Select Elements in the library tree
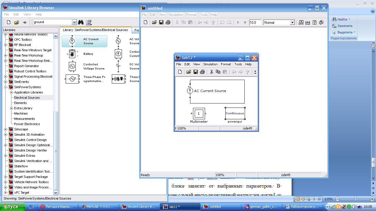Image resolution: width=376 pixels, height=211 pixels. (21, 103)
